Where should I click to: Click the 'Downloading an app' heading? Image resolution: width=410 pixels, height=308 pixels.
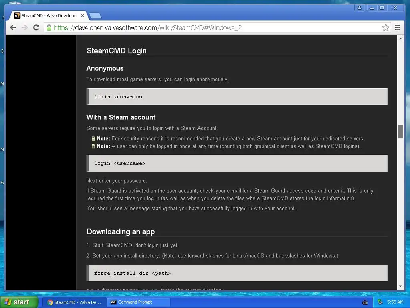(121, 232)
